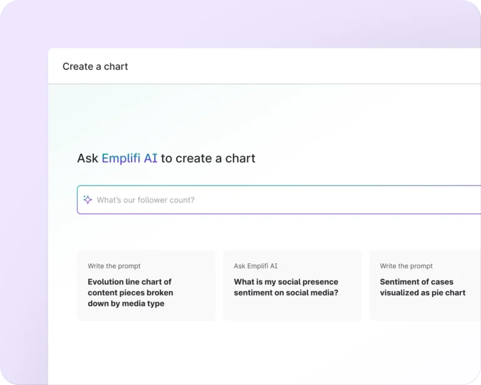Click the "Create a chart" header title

pos(95,66)
